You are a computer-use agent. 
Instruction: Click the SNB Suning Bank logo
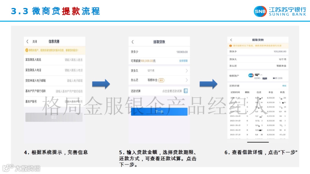pos(280,11)
